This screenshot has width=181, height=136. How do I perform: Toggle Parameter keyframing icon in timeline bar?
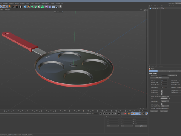tap(140, 114)
